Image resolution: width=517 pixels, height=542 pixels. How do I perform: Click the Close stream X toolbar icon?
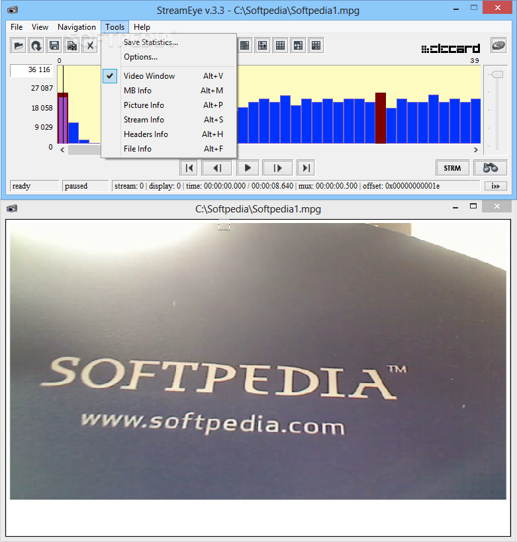click(90, 46)
